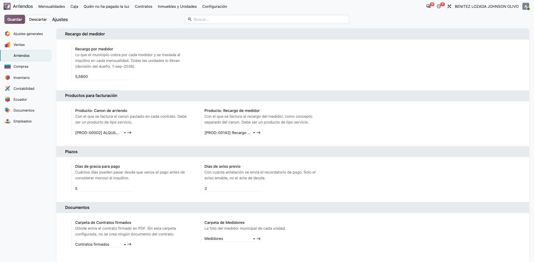Open the Caja menu
534x262 pixels.
[x=74, y=6]
